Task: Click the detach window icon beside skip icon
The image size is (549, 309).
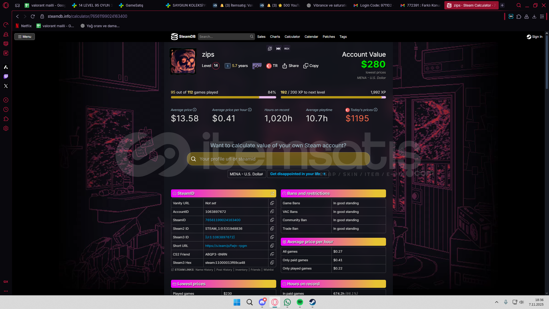Action: pos(270,49)
